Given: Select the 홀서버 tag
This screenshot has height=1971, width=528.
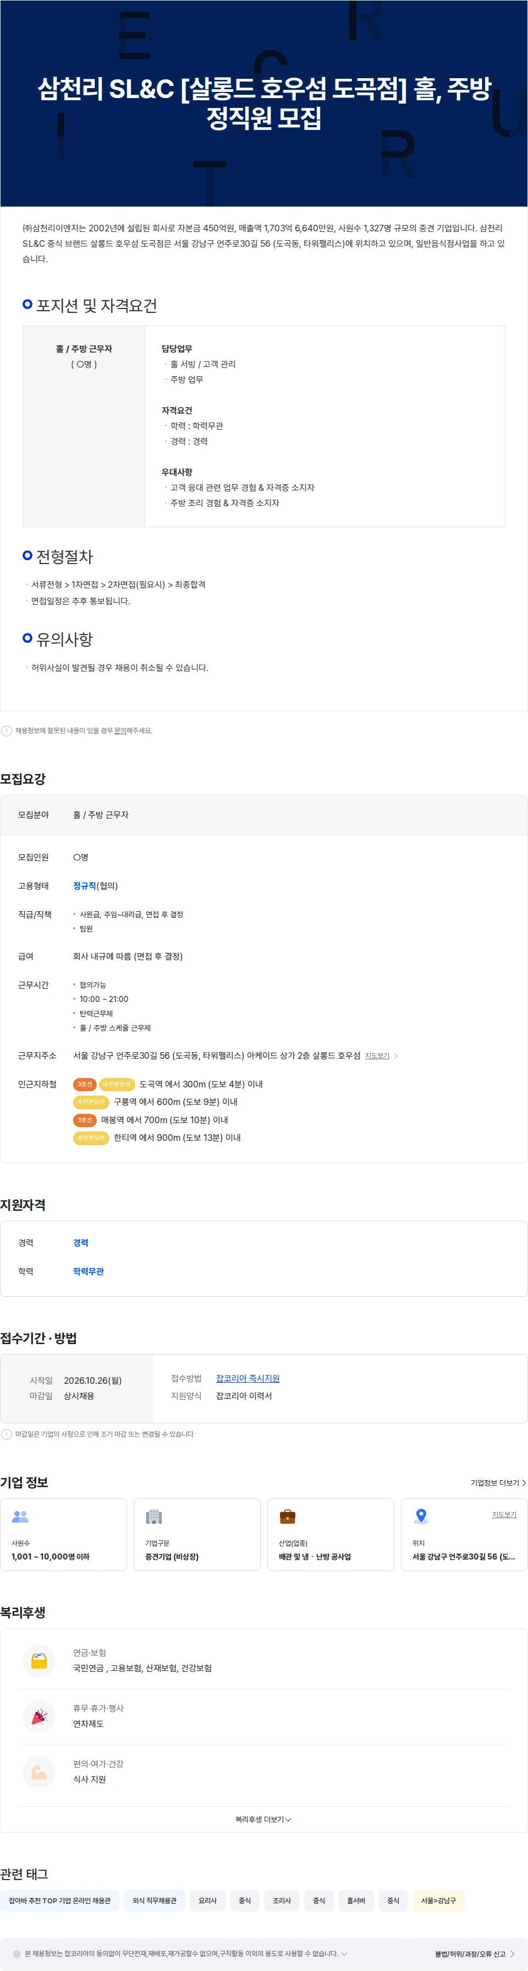Looking at the screenshot, I should 356,1900.
